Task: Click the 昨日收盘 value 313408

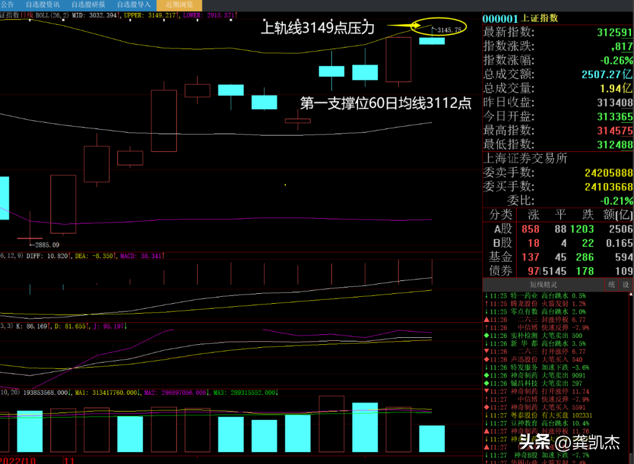Action: click(615, 103)
